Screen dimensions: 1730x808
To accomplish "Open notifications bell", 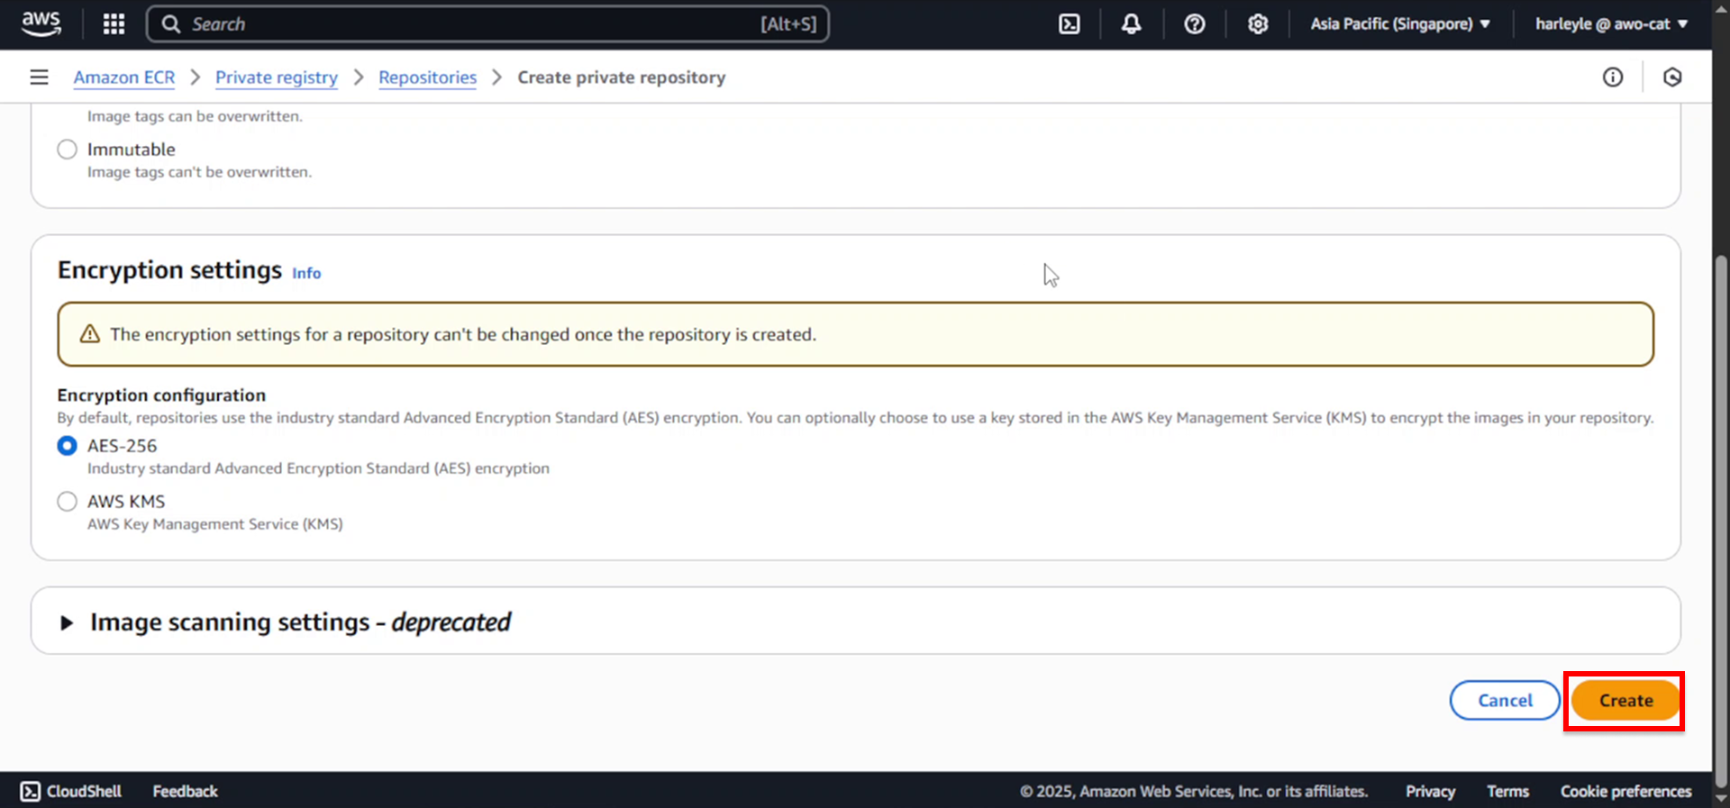I will point(1131,24).
